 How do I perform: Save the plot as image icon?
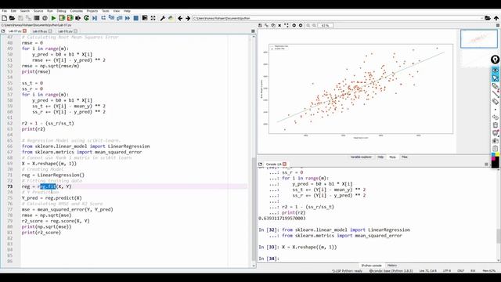[260, 25]
